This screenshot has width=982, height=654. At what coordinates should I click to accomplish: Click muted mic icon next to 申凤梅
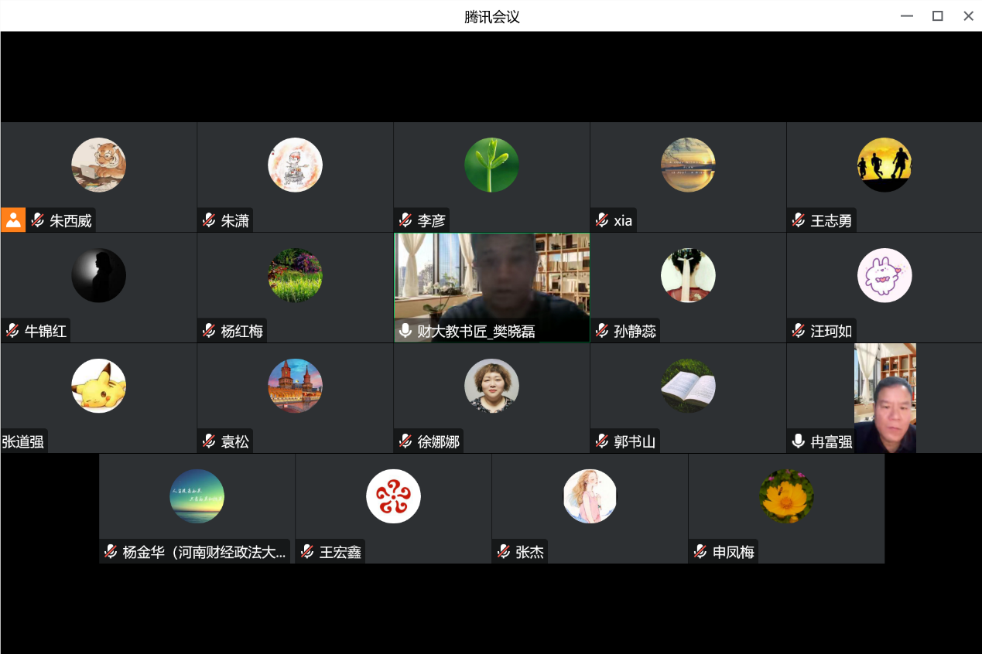(x=700, y=551)
